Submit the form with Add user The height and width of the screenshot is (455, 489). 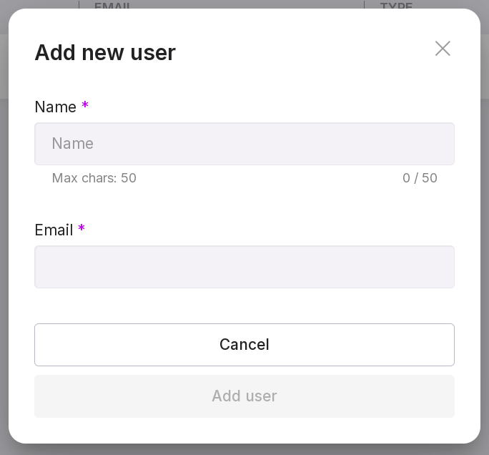point(244,396)
